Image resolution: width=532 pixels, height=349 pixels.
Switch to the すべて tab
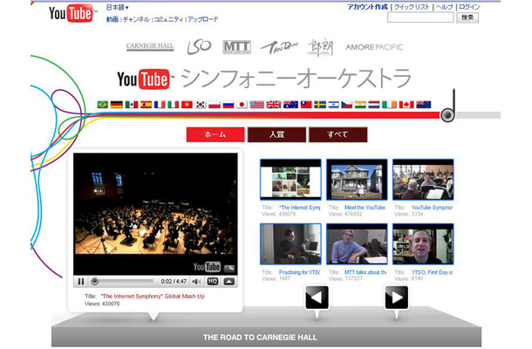(x=338, y=134)
